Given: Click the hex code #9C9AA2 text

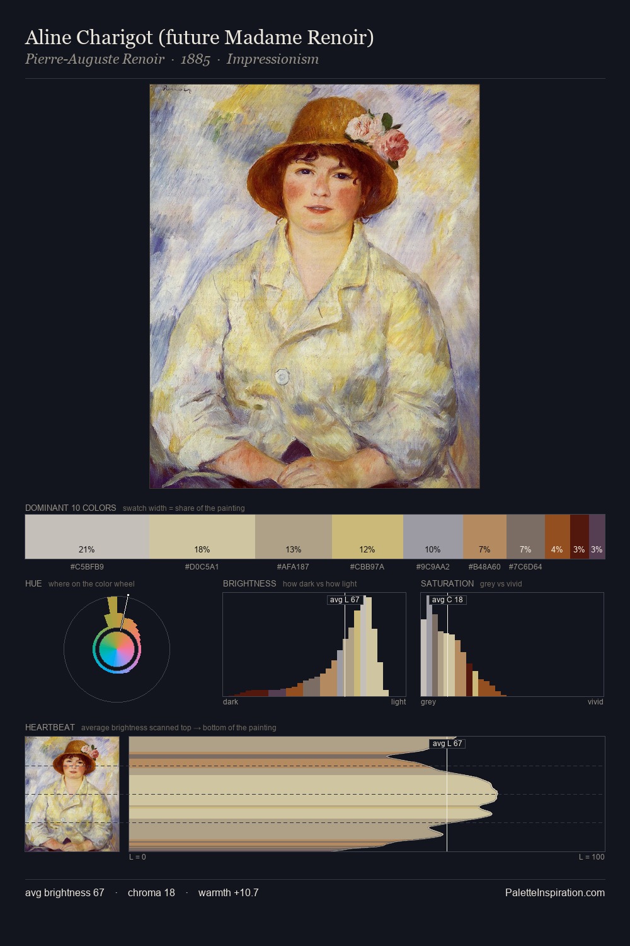Looking at the screenshot, I should pyautogui.click(x=433, y=567).
